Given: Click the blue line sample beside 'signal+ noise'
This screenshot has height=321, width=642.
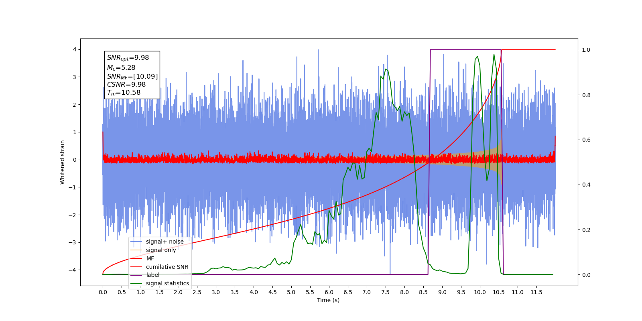Looking at the screenshot, I should point(136,242).
